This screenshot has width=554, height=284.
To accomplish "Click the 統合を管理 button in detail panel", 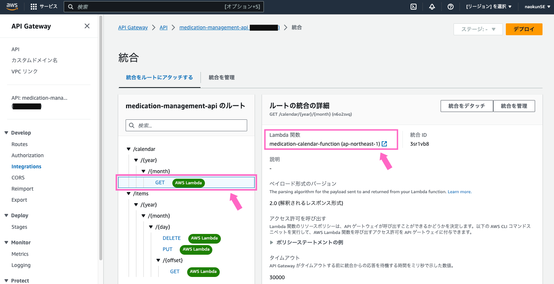I will pyautogui.click(x=514, y=106).
